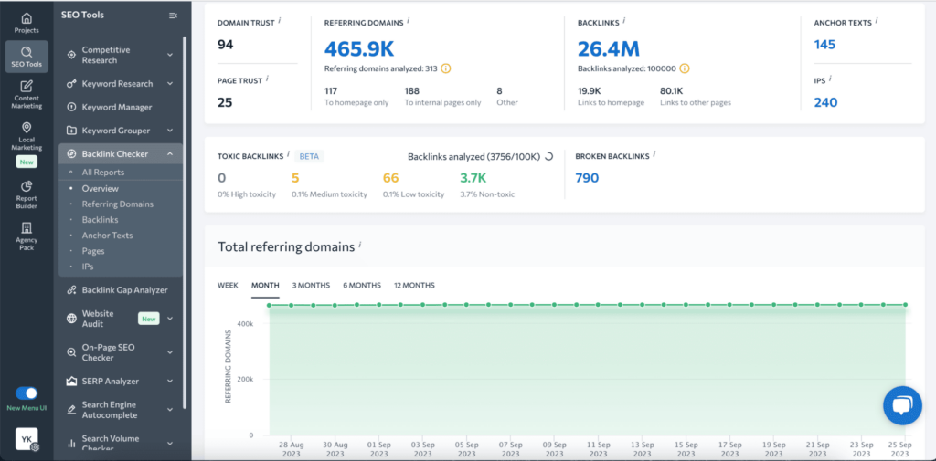Image resolution: width=936 pixels, height=461 pixels.
Task: Click the 25 Sep 2023 chart data point
Action: click(x=906, y=305)
